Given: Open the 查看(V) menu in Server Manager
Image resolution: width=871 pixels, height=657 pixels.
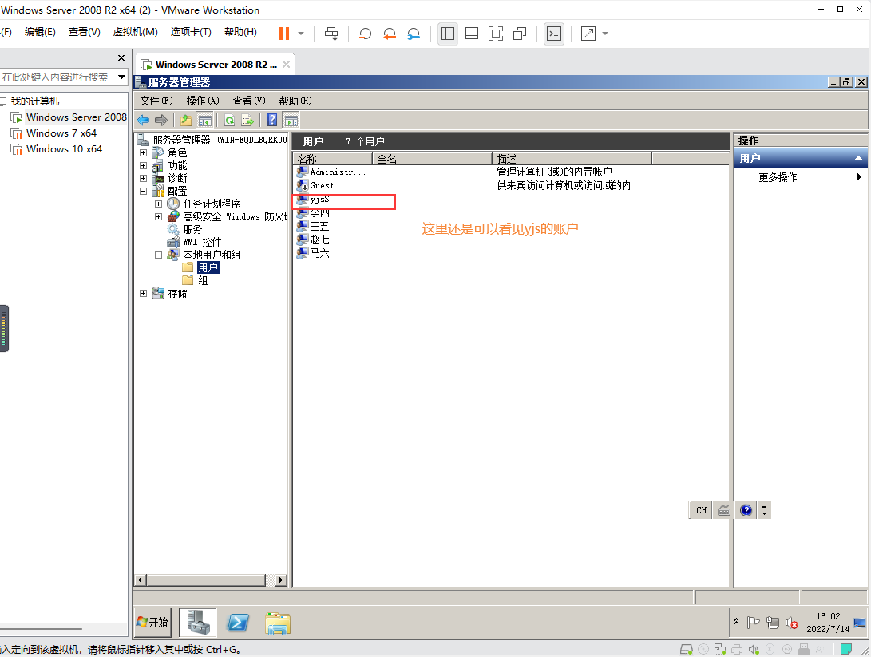Looking at the screenshot, I should tap(249, 101).
